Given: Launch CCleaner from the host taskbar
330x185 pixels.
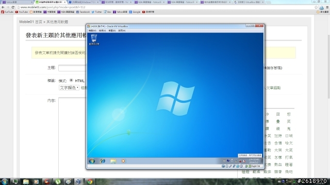Looking at the screenshot, I should point(47,181).
